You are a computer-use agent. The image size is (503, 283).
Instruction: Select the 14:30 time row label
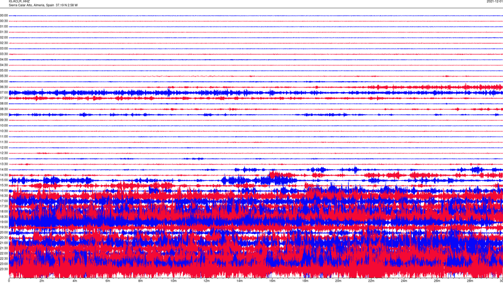4,175
